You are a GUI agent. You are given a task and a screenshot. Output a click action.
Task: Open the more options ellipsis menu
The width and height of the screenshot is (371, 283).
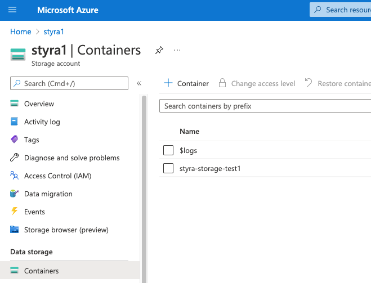[177, 50]
